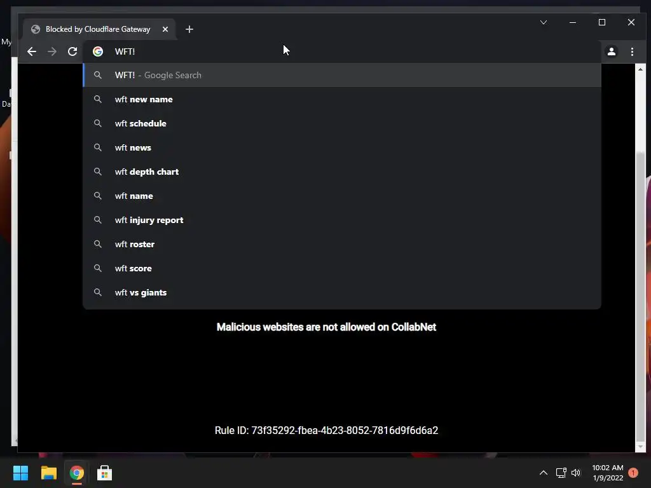Screen dimensions: 651x488
Task: Open the clock showing 10:02 AM
Action: click(x=608, y=473)
